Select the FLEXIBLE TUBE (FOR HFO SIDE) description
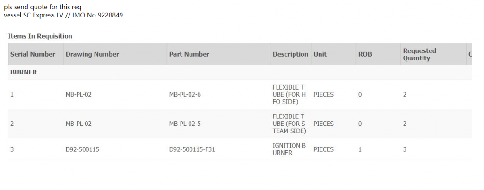This screenshot has height=190, width=484. coord(289,95)
